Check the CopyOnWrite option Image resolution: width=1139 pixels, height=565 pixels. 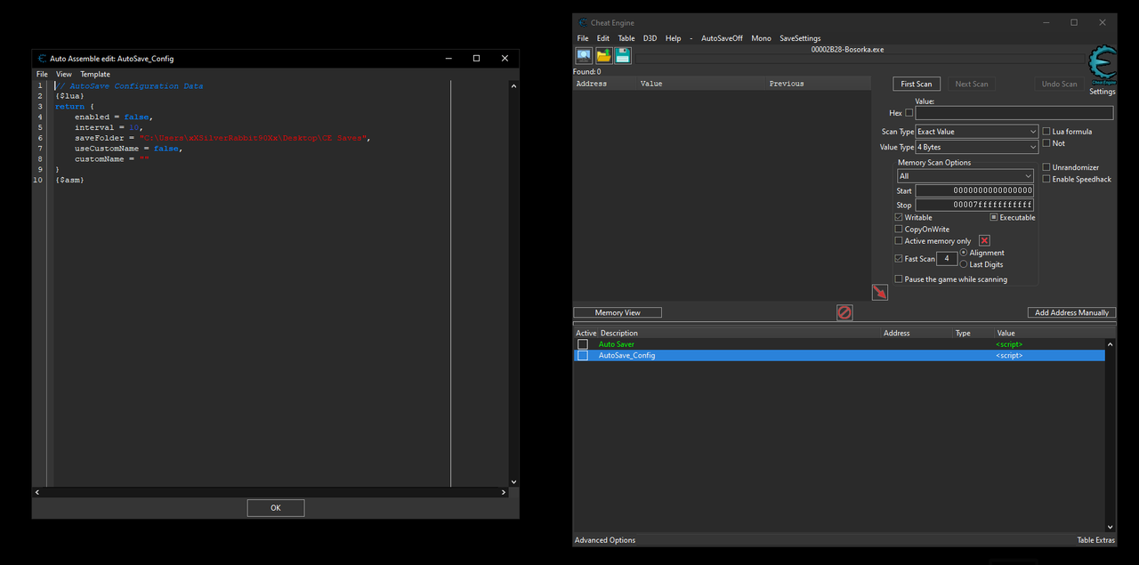coord(899,230)
